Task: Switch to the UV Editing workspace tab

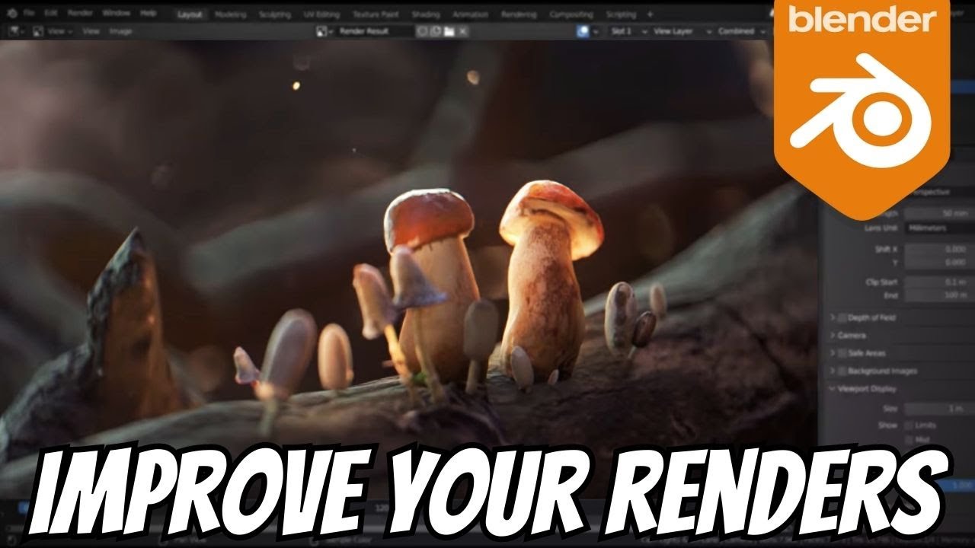Action: [323, 14]
